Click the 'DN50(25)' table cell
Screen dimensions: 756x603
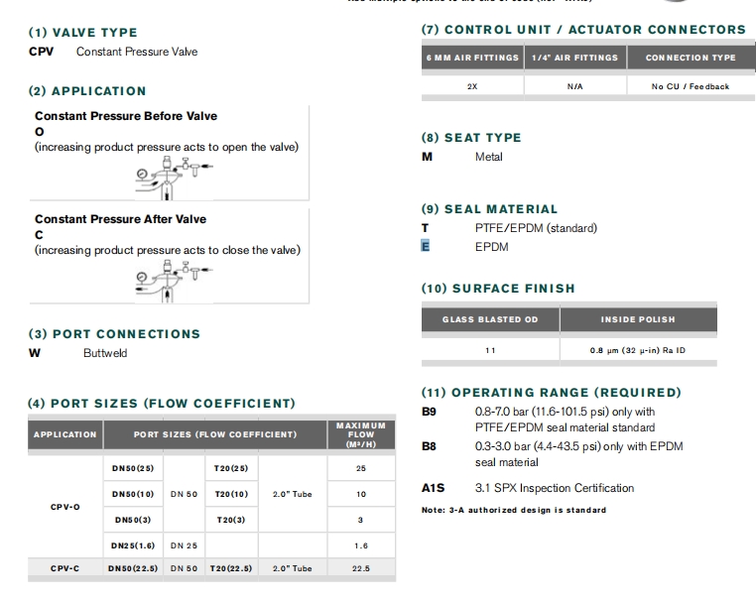[x=133, y=468]
